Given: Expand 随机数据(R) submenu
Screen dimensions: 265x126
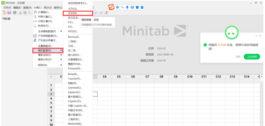Looking at the screenshot, I should [48, 51].
